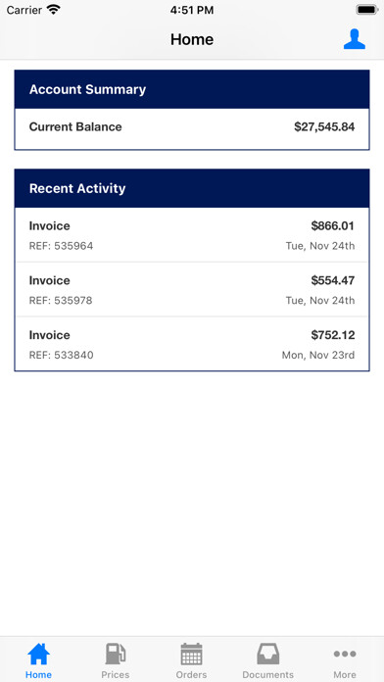Open invoice REF: 533840
This screenshot has width=384, height=682.
tap(192, 344)
